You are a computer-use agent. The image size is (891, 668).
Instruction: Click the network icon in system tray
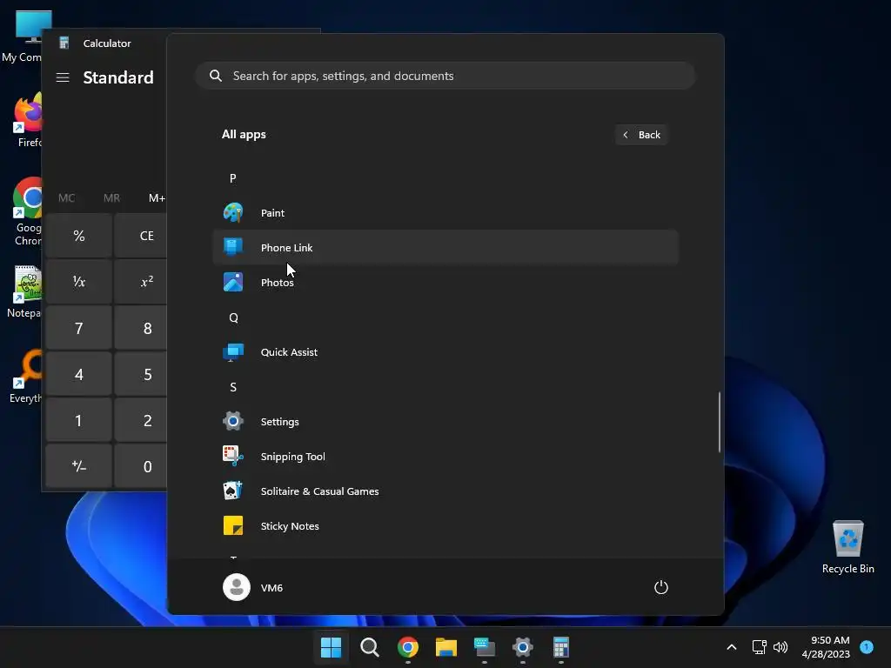click(x=759, y=647)
